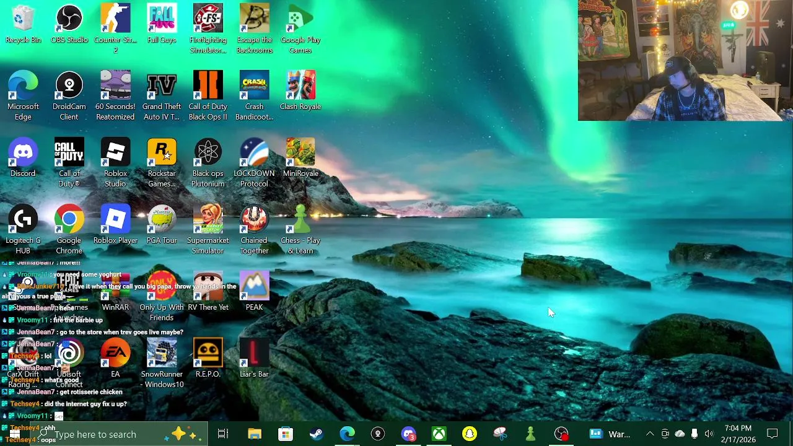
Task: Launch OBS Studio from the desktop
Action: [x=69, y=25]
